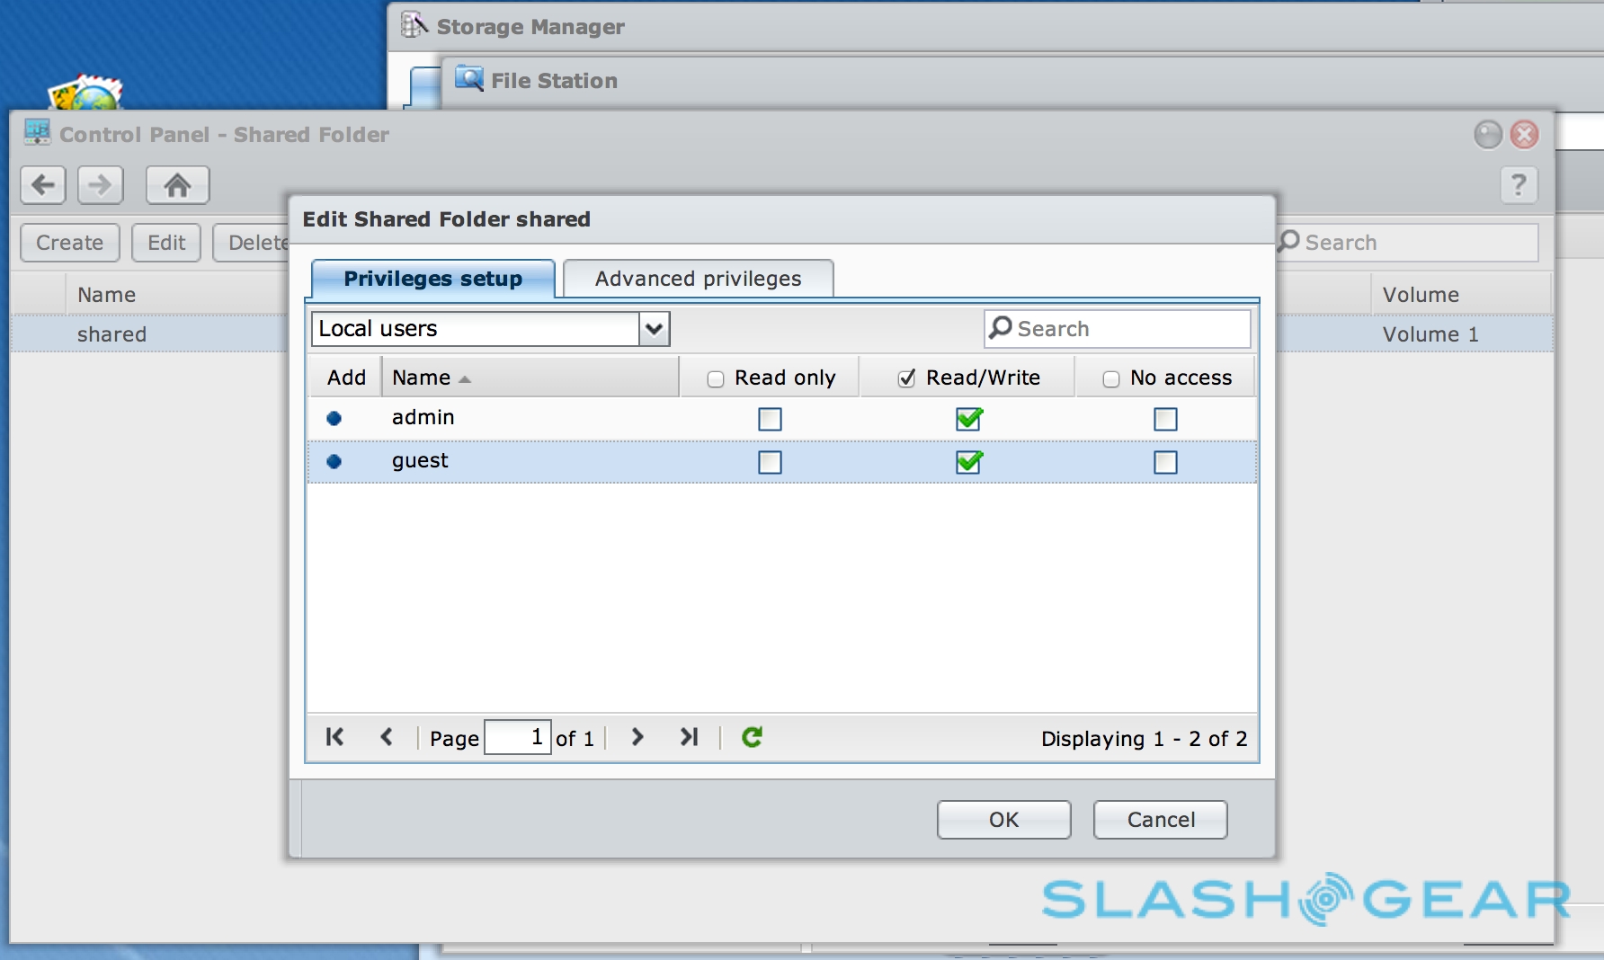Toggle Read only column header checkbox
The width and height of the screenshot is (1604, 960).
716,379
